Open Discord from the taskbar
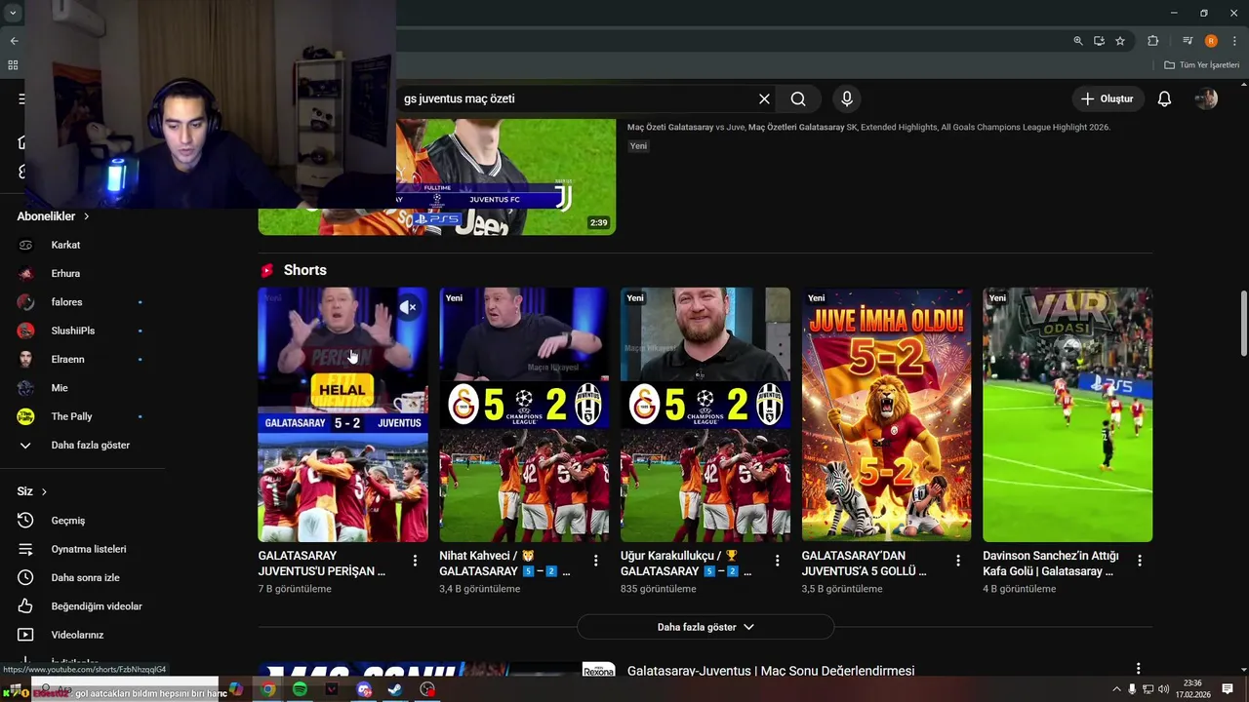 [364, 689]
